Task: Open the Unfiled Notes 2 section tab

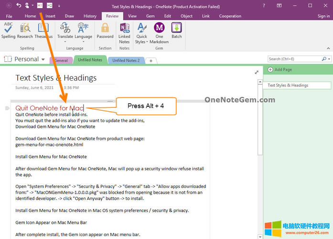Action: (x=126, y=61)
